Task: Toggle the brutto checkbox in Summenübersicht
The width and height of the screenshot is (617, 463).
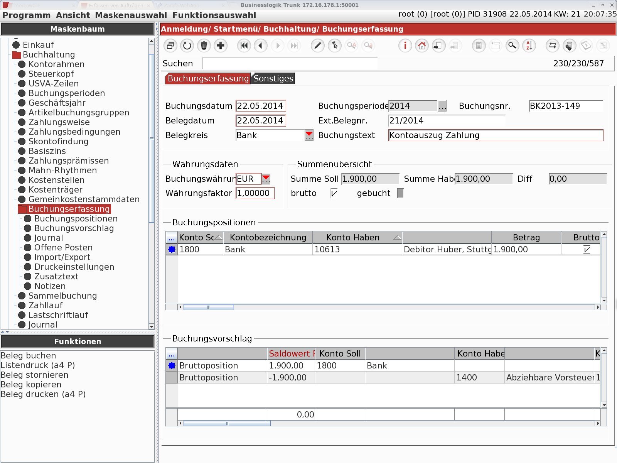Action: pos(334,193)
